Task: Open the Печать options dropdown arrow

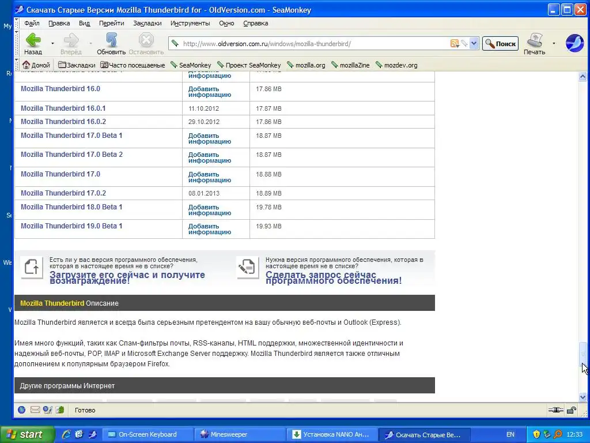Action: 554,43
